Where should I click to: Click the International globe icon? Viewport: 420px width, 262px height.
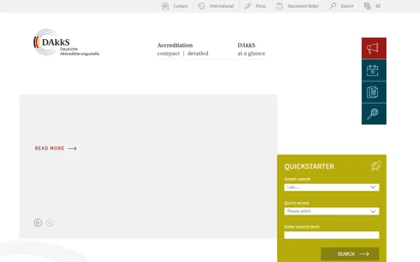(202, 6)
